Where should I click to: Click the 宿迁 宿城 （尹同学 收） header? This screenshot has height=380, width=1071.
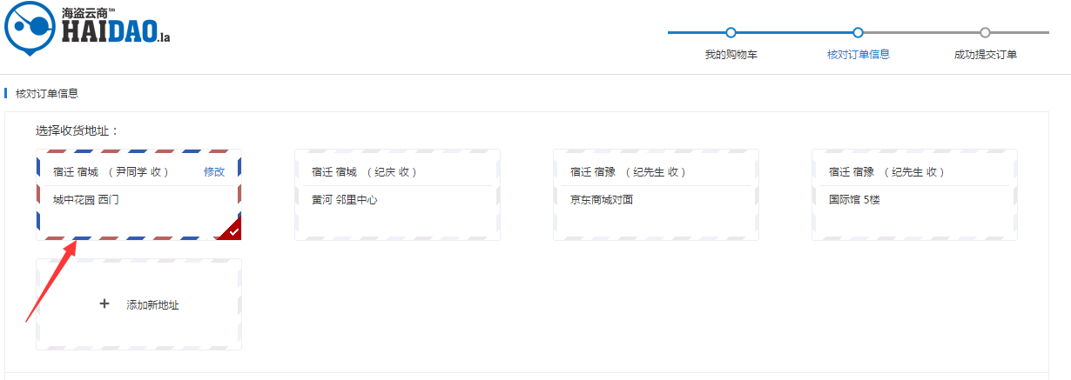click(111, 172)
